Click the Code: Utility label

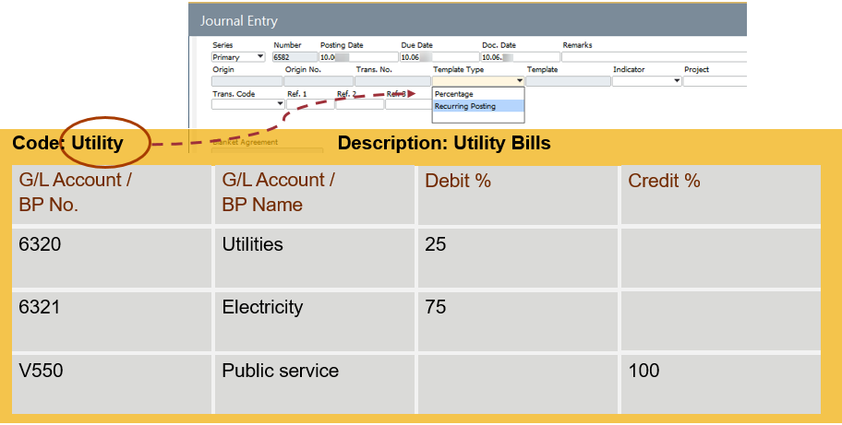pyautogui.click(x=67, y=143)
